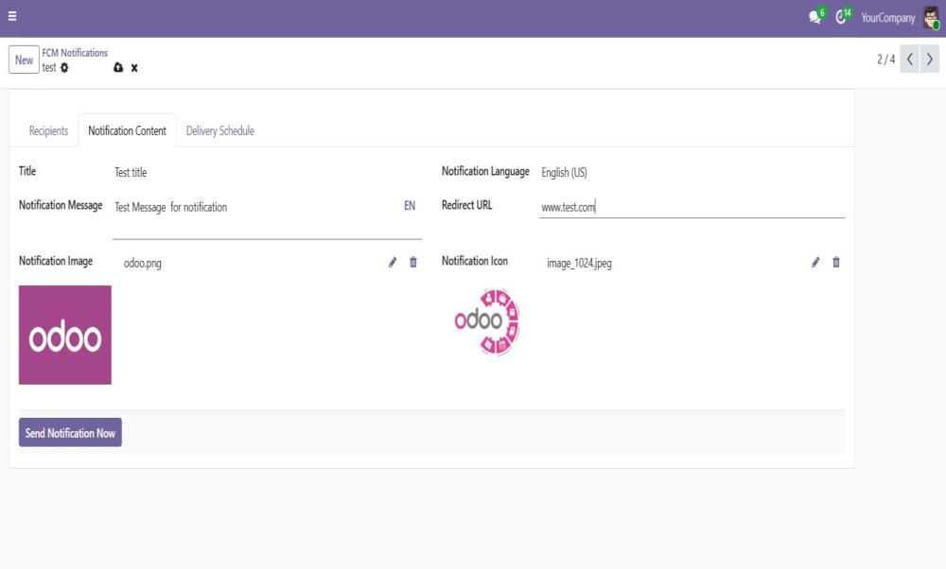The image size is (946, 569).
Task: Click the user avatar in top bar
Action: [931, 18]
